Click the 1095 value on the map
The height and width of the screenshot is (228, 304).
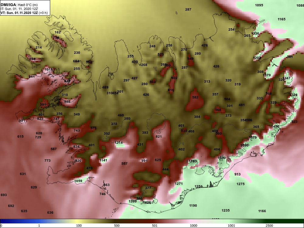pyautogui.click(x=259, y=5)
